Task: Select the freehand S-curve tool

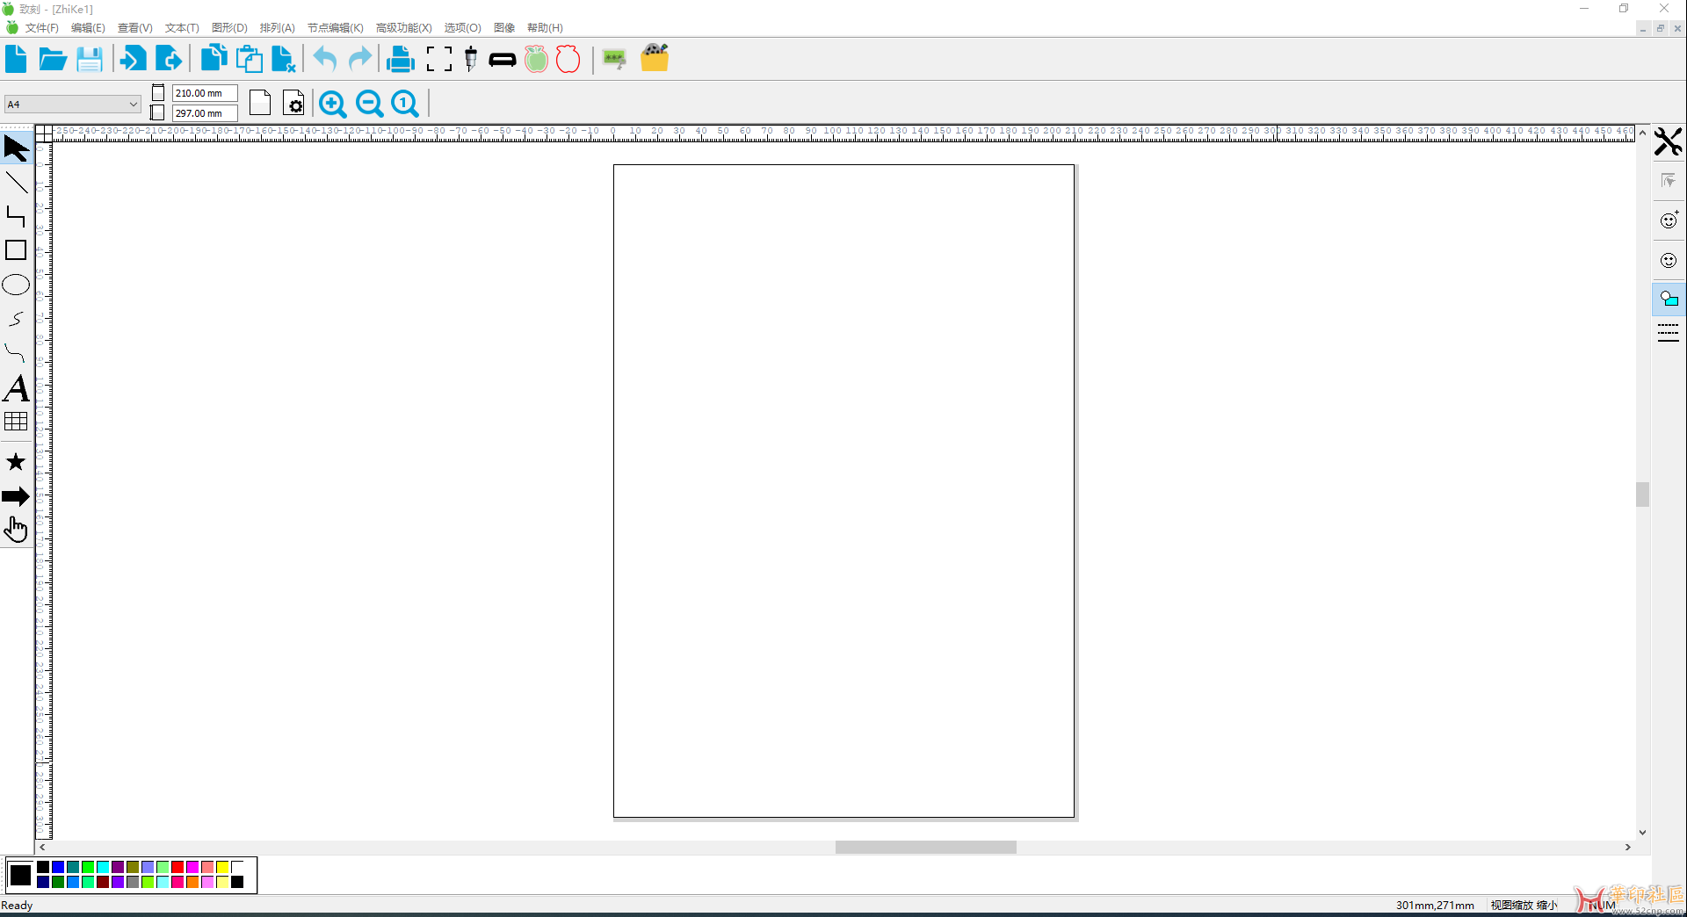Action: [16, 319]
